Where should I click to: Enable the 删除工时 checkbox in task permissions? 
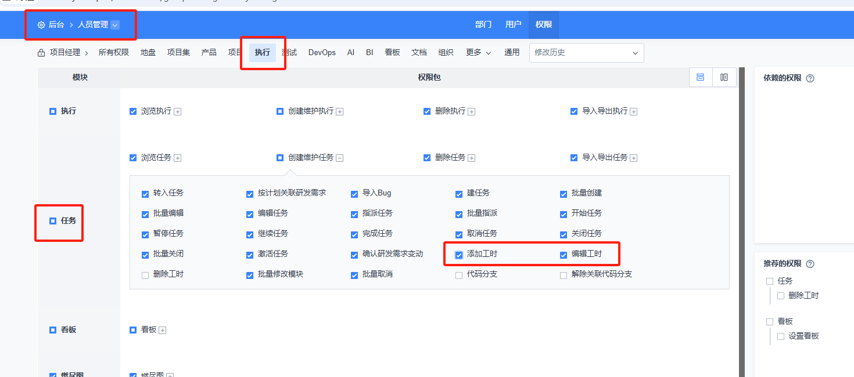[145, 275]
